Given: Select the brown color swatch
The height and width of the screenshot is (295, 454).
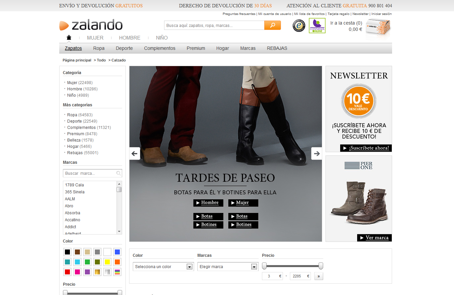Looking at the screenshot, I should pos(78,252).
